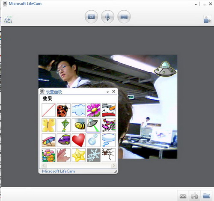Choose the red heart effect

click(x=79, y=140)
